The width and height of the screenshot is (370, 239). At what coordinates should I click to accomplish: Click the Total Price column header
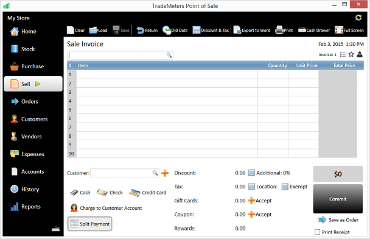pyautogui.click(x=344, y=65)
